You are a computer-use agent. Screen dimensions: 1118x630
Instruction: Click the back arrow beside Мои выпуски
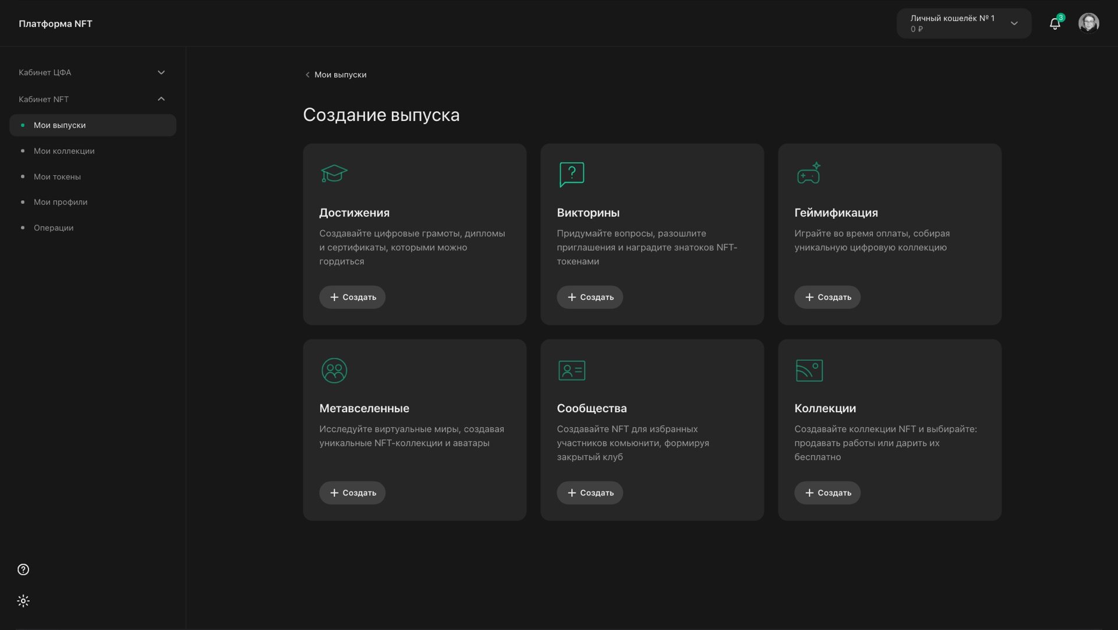tap(307, 75)
